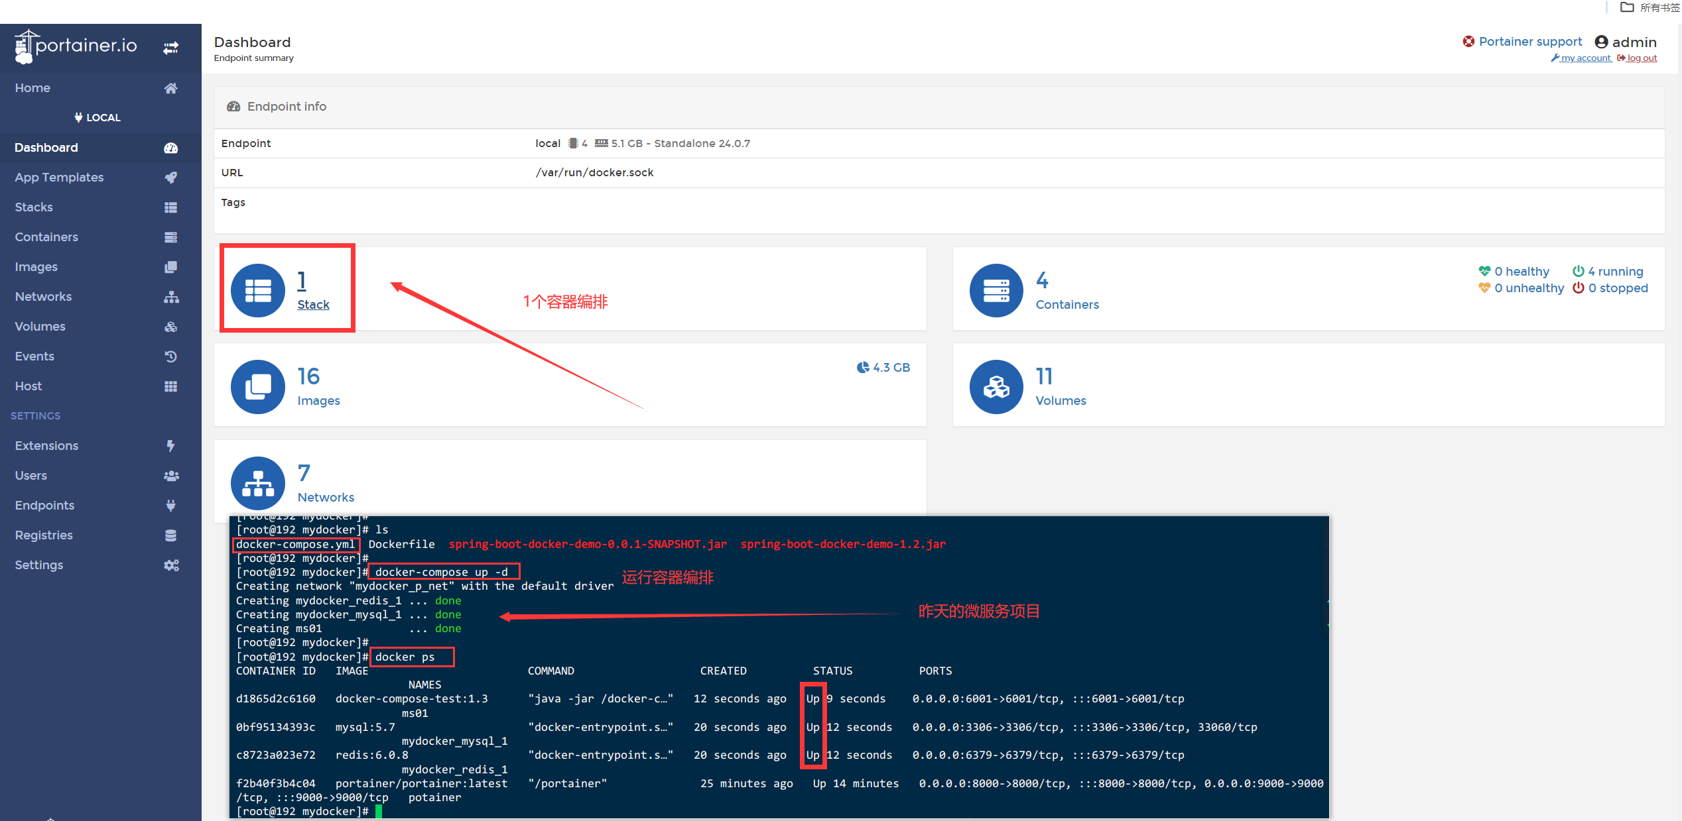1682x821 pixels.
Task: Click the Users group icon
Action: [x=171, y=476]
